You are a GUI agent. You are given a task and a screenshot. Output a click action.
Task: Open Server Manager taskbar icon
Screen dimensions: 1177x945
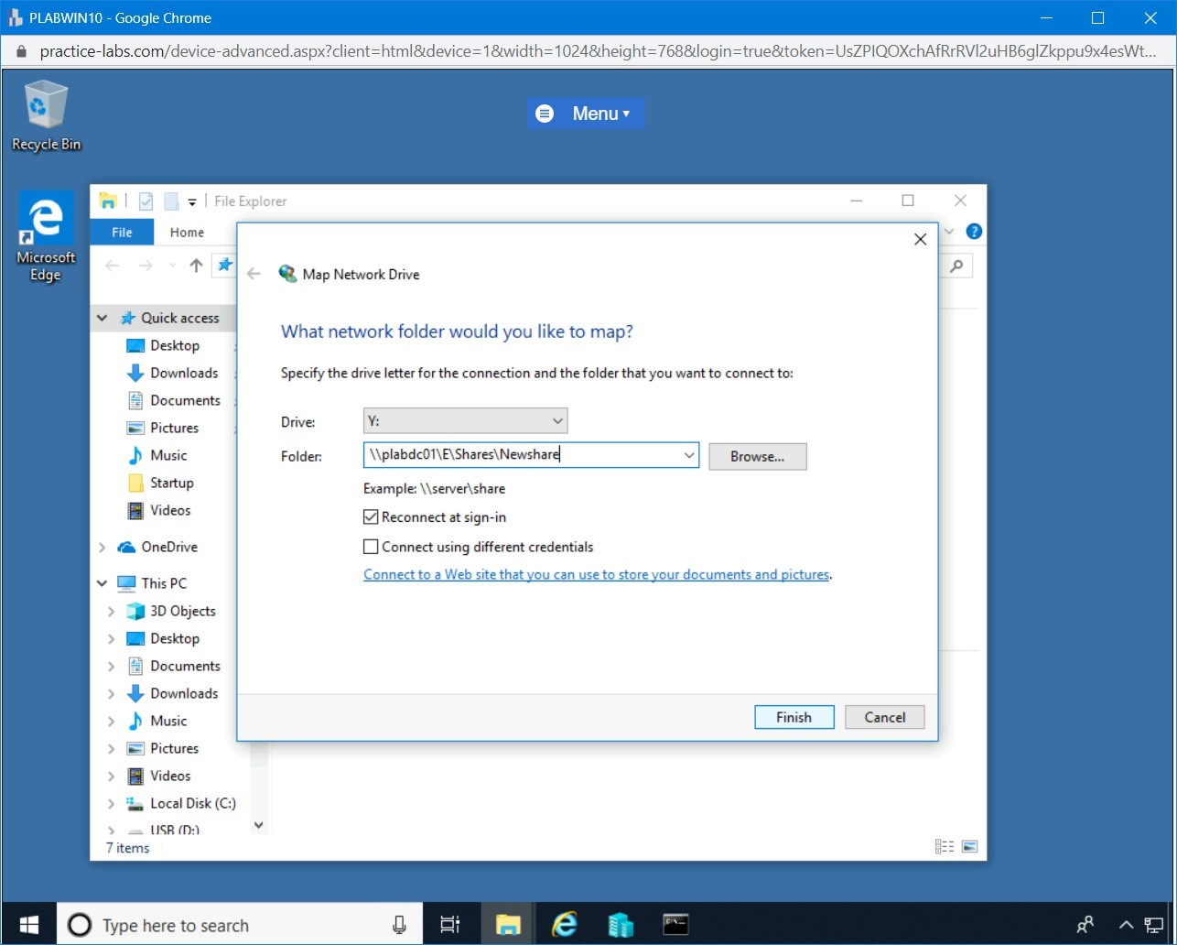[621, 925]
